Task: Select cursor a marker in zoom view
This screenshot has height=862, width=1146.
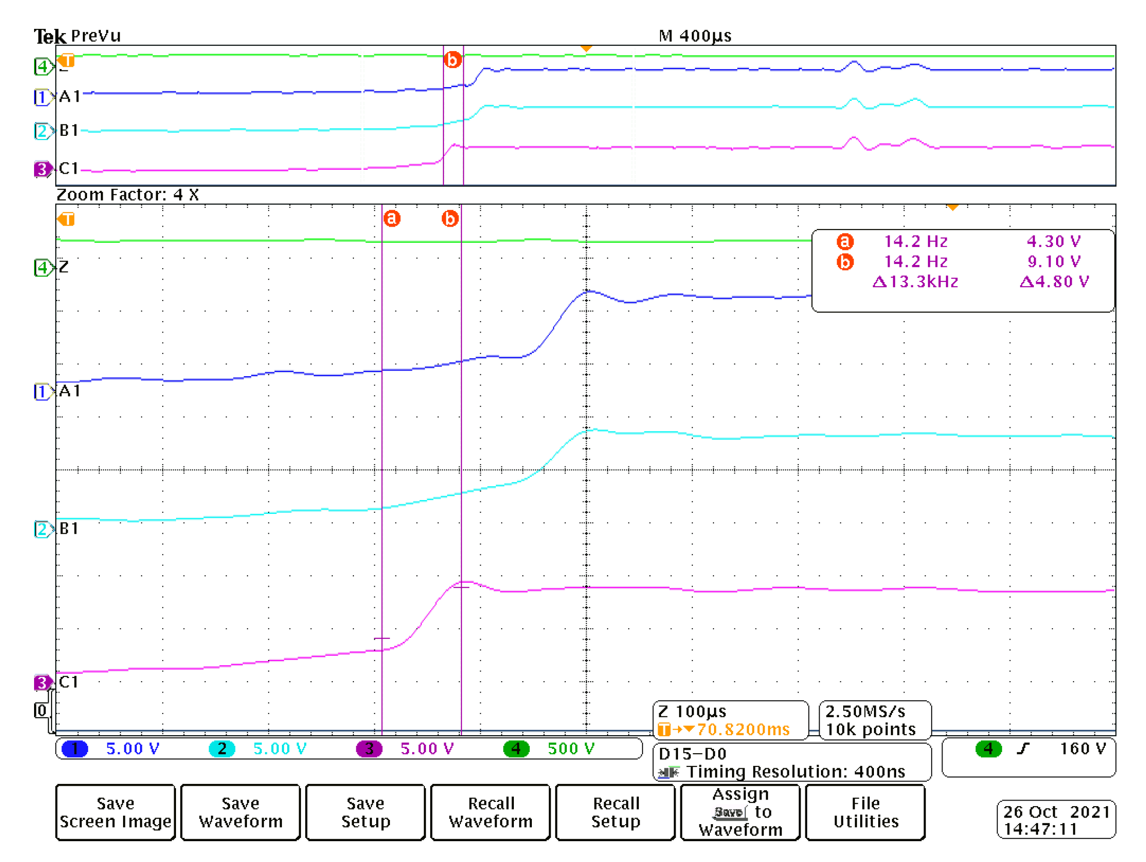Action: tap(392, 218)
